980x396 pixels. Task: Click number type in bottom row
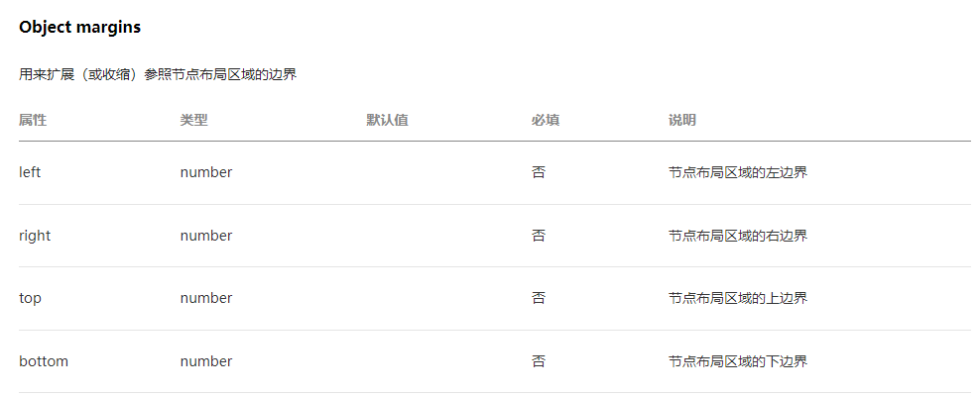pos(206,361)
